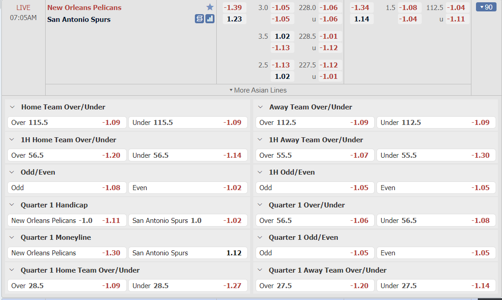Collapse the 1H Home Team Over/Under section
Image resolution: width=502 pixels, height=300 pixels.
coord(12,140)
